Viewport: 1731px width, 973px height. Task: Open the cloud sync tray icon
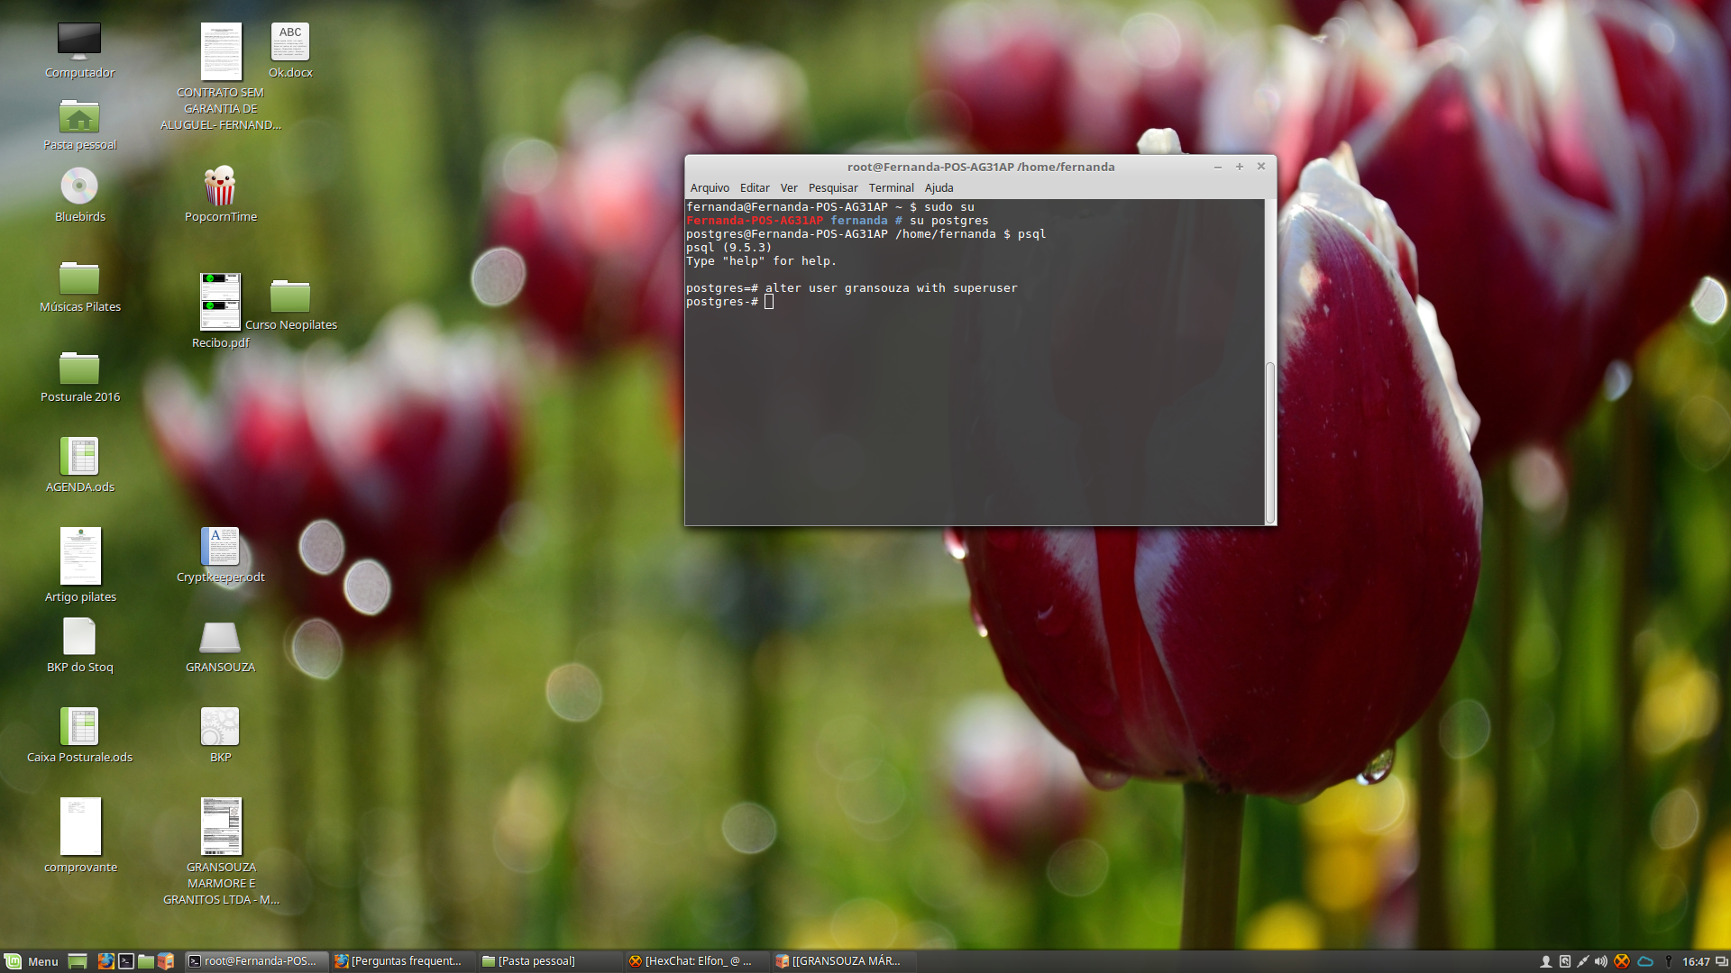click(x=1645, y=961)
